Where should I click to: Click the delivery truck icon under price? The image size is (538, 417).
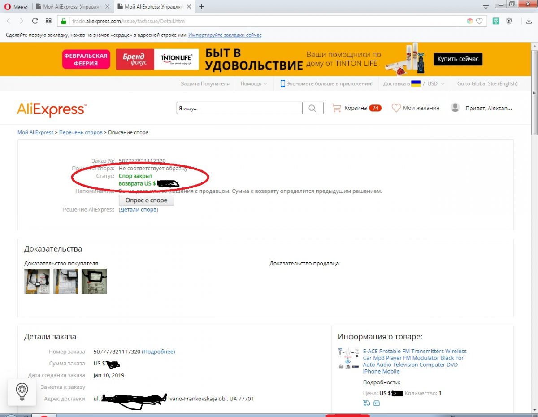(367, 403)
